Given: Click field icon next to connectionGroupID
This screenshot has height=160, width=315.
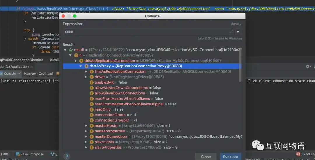Looking at the screenshot, I should point(92,120).
